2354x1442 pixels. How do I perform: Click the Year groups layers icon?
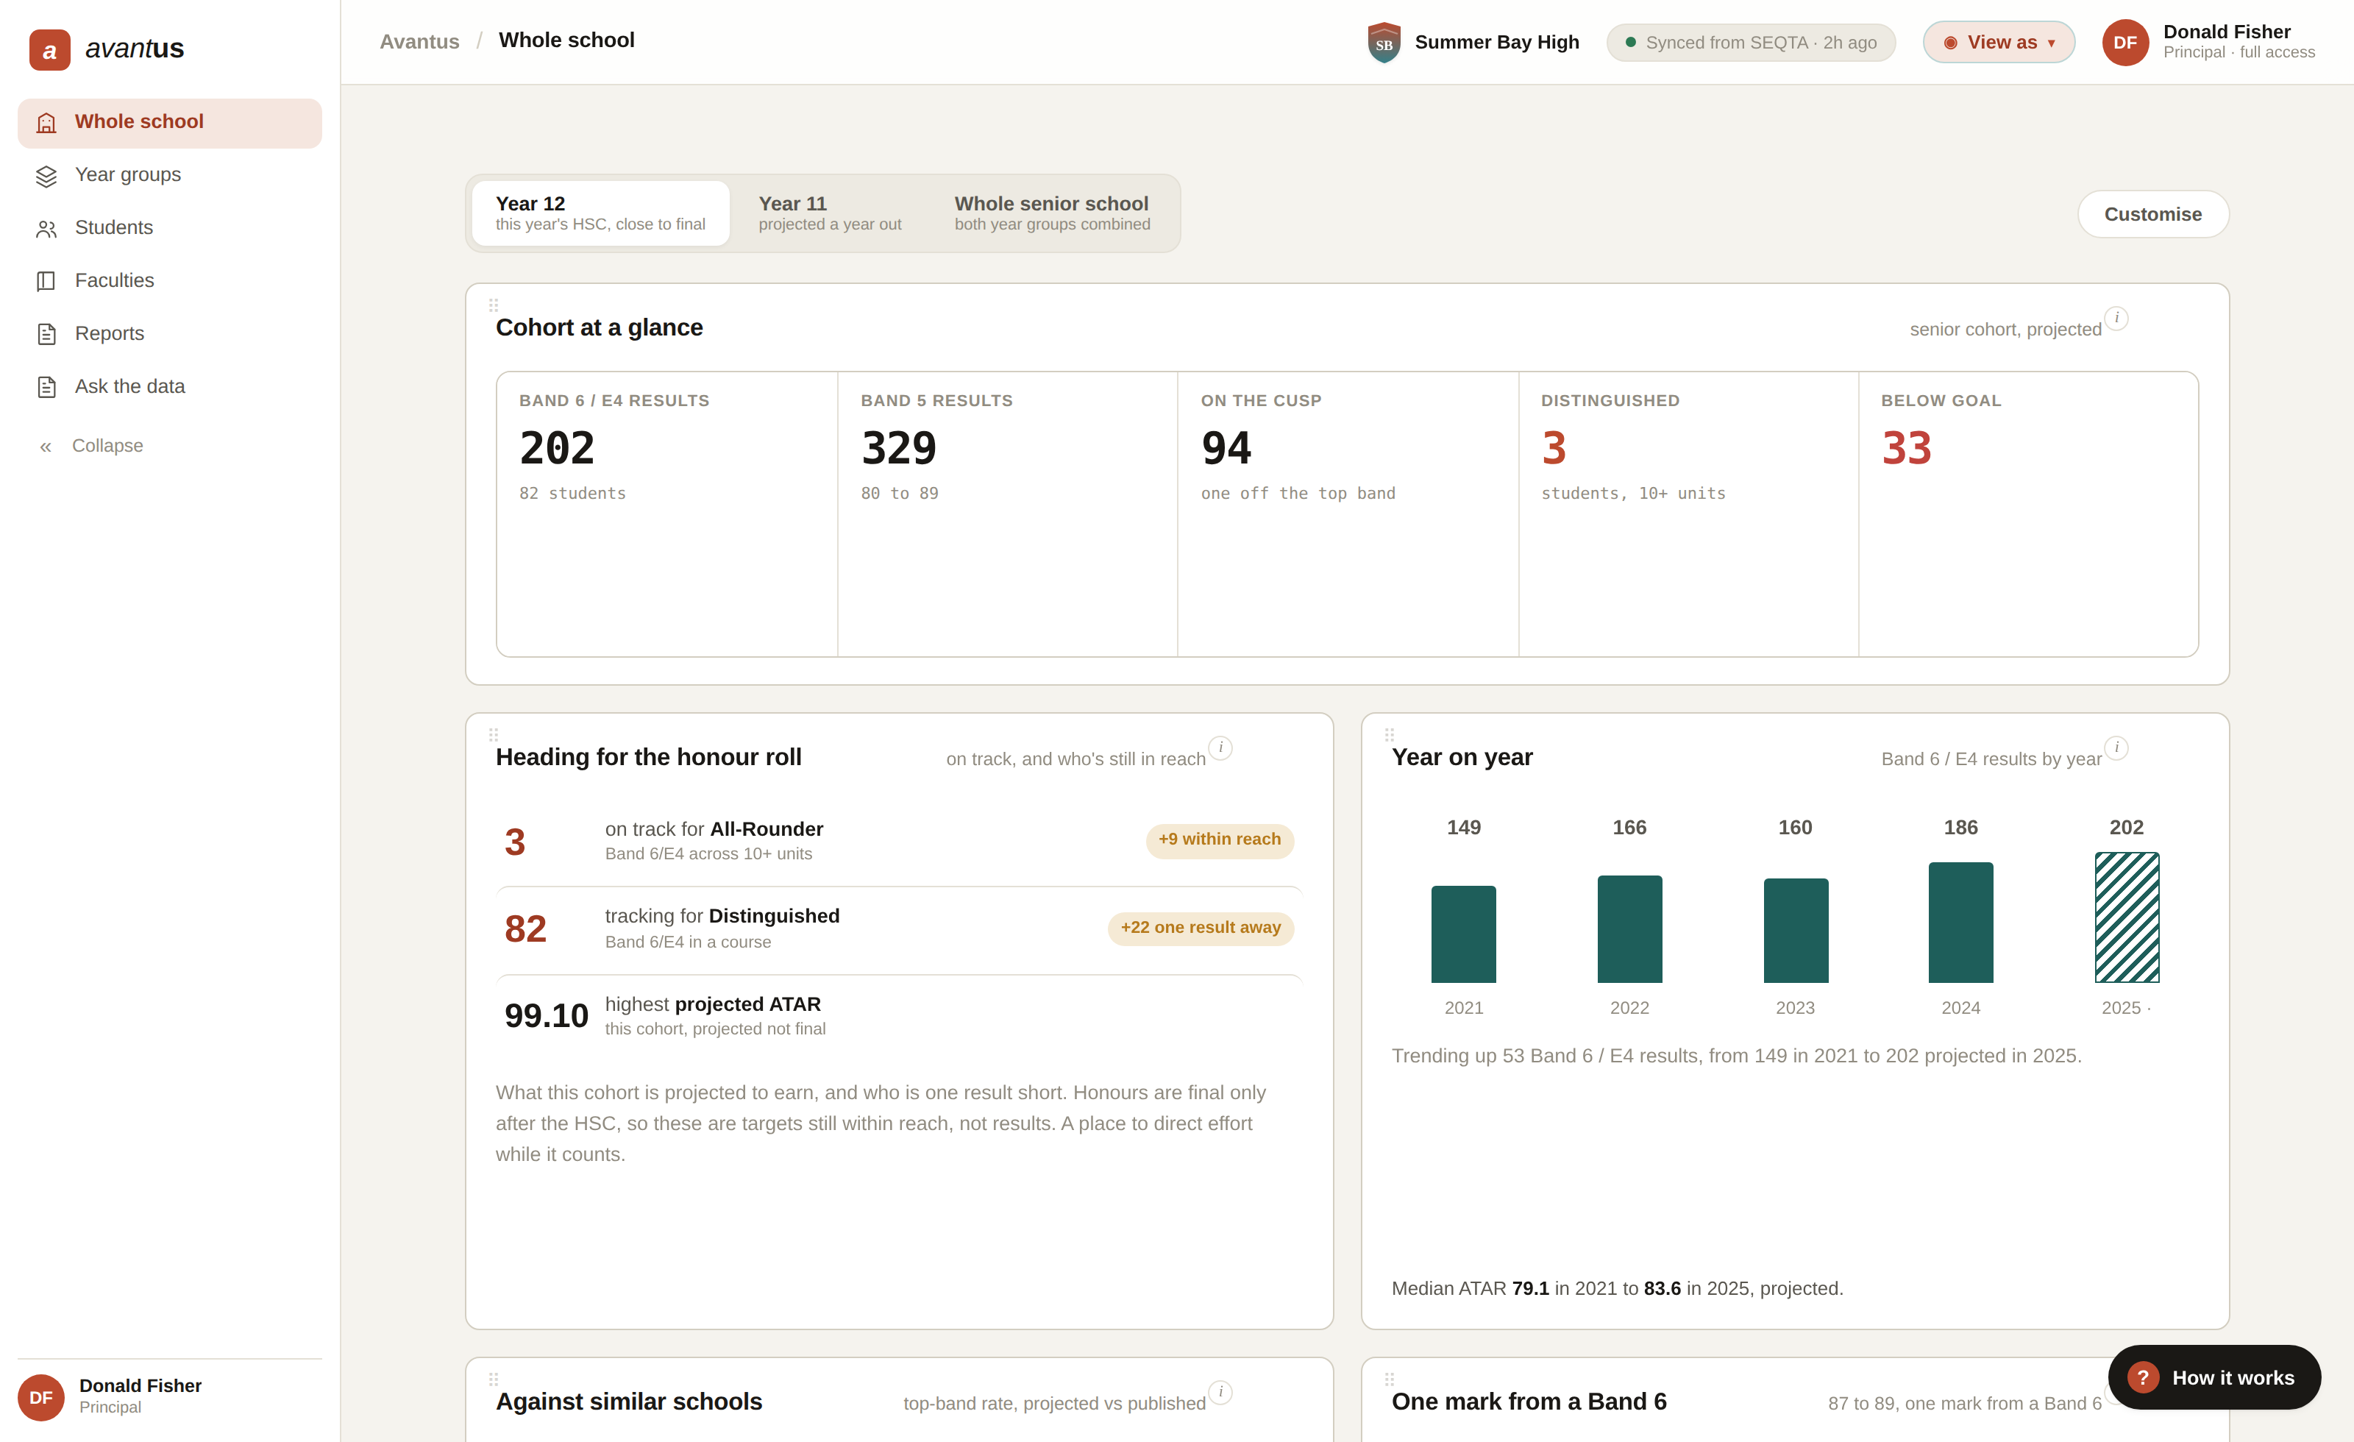[x=46, y=176]
